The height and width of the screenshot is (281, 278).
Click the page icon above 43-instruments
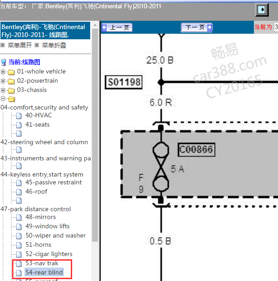tap(19, 149)
